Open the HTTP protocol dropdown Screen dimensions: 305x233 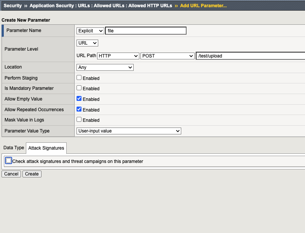pyautogui.click(x=118, y=56)
